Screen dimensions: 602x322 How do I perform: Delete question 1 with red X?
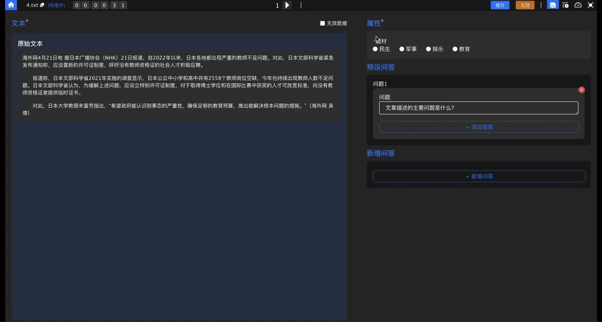pos(581,90)
